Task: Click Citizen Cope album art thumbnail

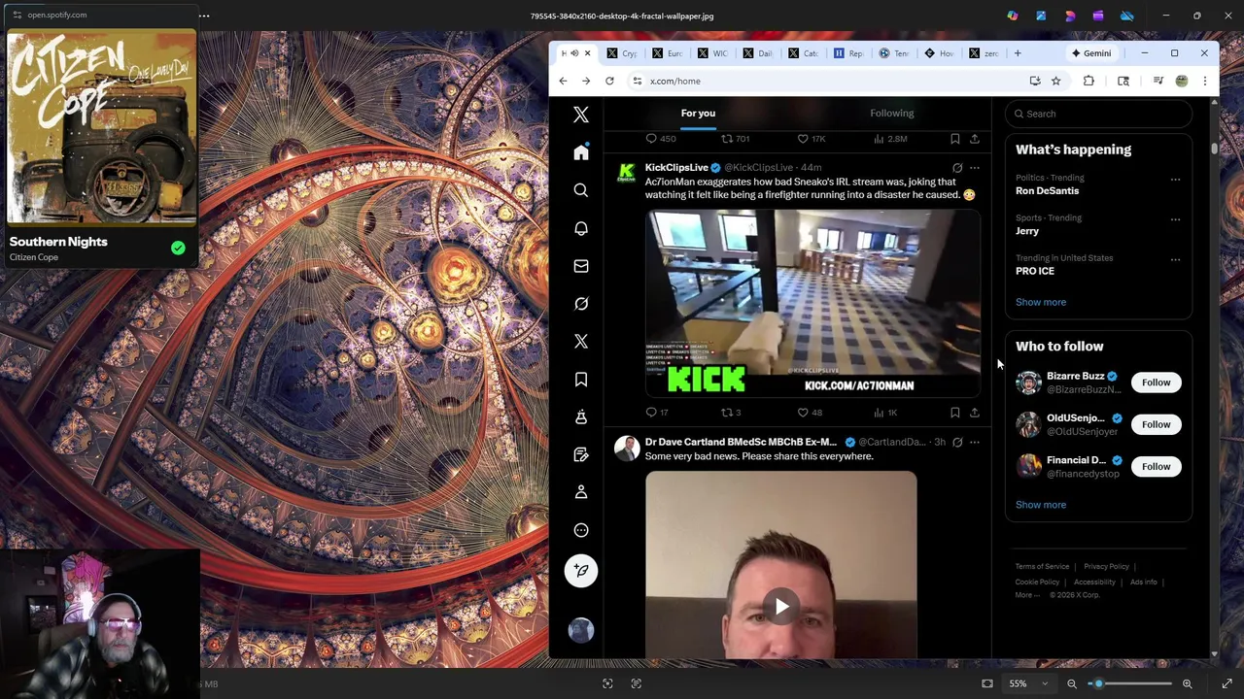Action: (101, 127)
